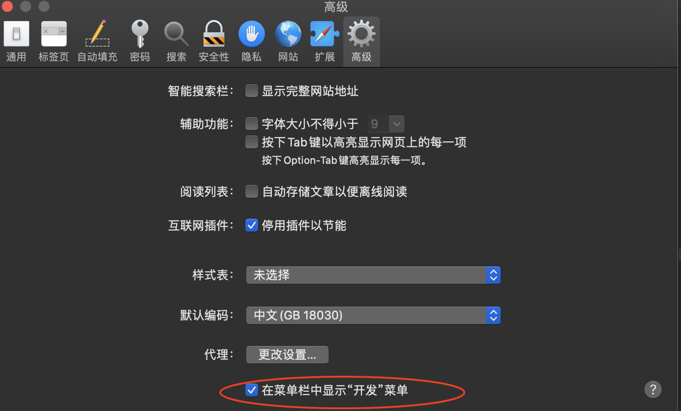681x411 pixels.
Task: Open the minimum font size dropdown
Action: [386, 124]
